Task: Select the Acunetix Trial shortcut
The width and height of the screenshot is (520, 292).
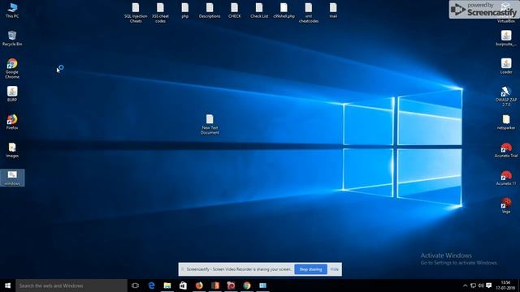Action: 506,150
